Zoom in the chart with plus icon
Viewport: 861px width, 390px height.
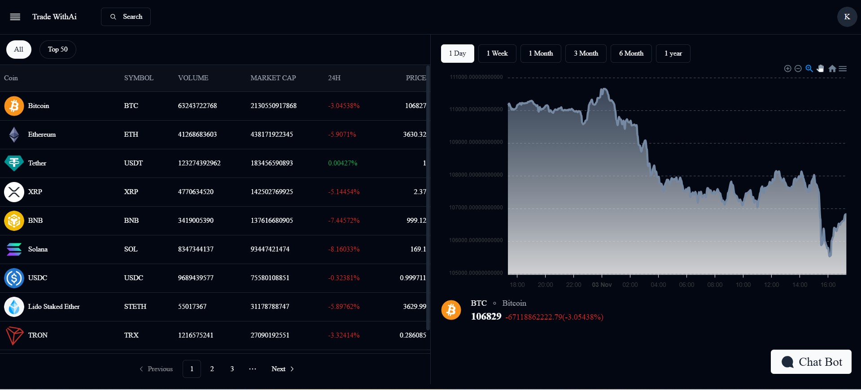(x=787, y=69)
